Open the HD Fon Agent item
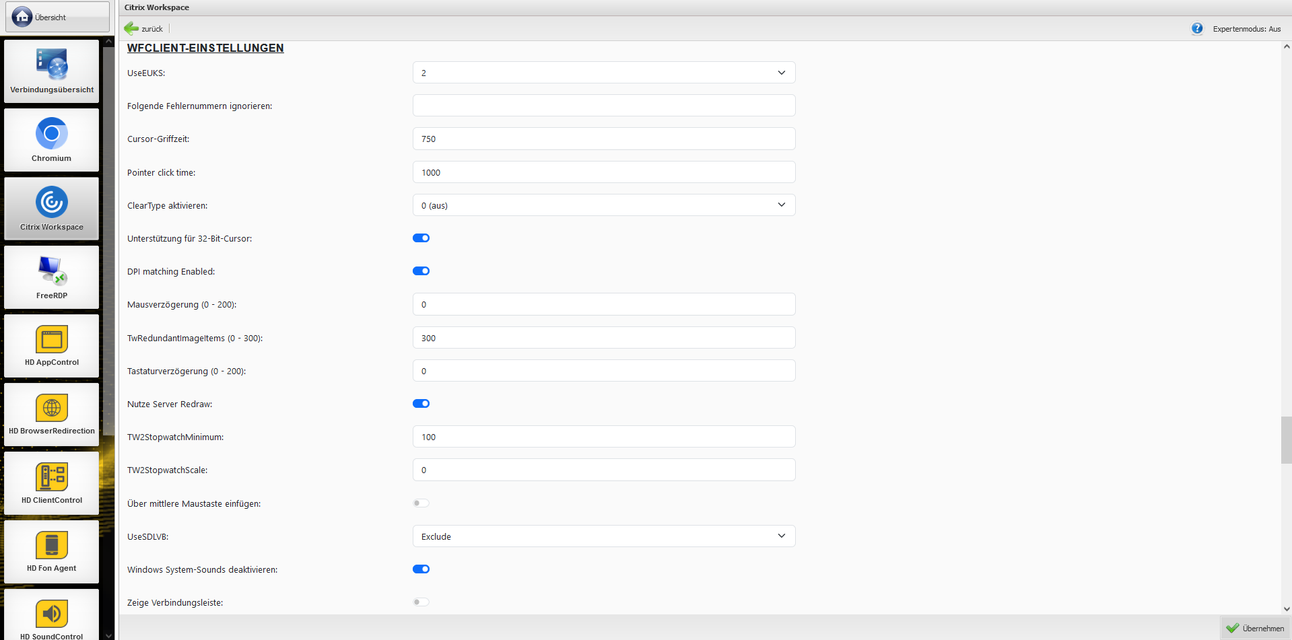Image resolution: width=1292 pixels, height=640 pixels. pos(52,552)
